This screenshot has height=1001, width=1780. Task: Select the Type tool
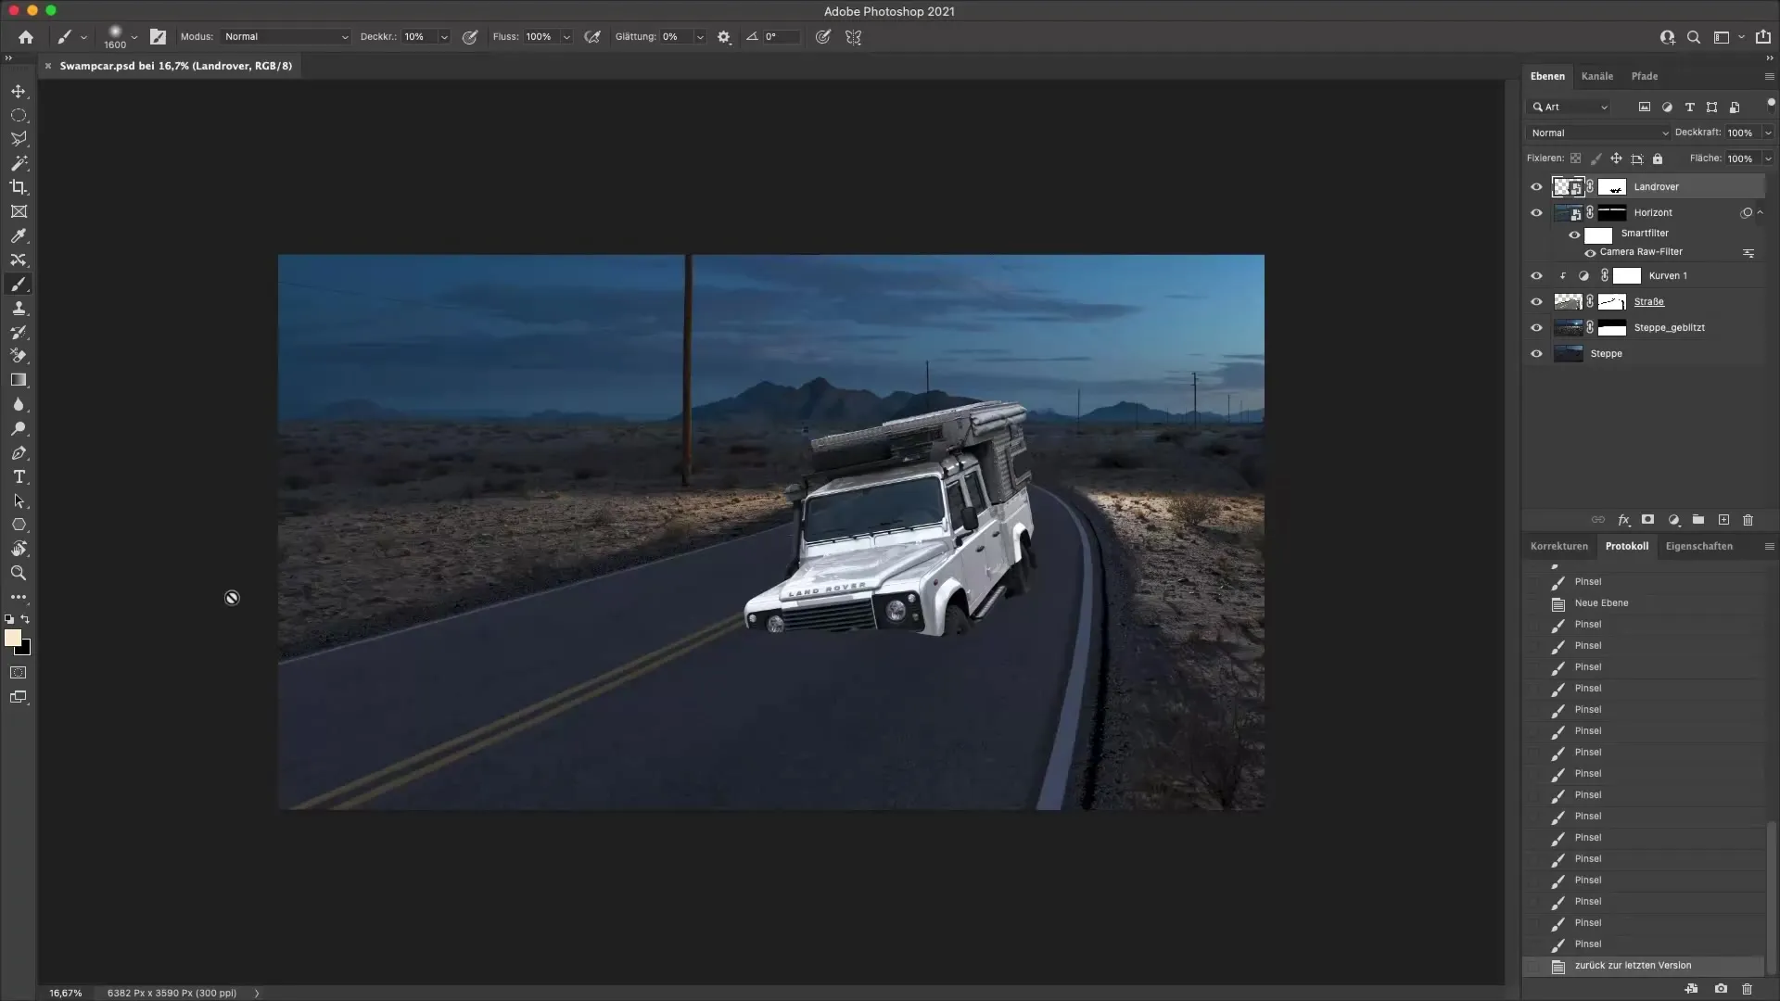pyautogui.click(x=19, y=476)
